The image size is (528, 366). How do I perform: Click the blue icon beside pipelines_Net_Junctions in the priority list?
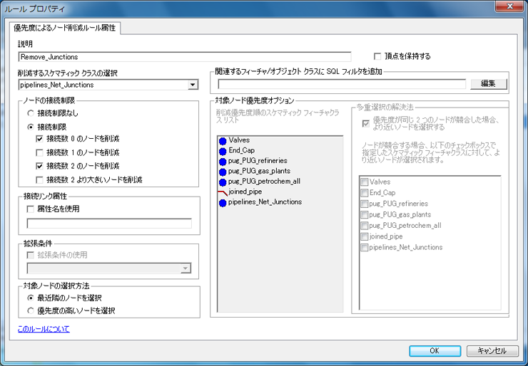coord(222,204)
